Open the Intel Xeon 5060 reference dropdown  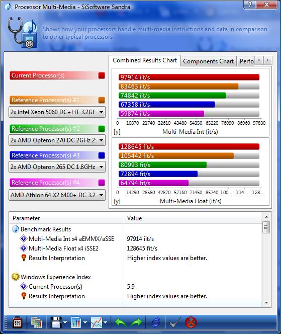pyautogui.click(x=57, y=112)
